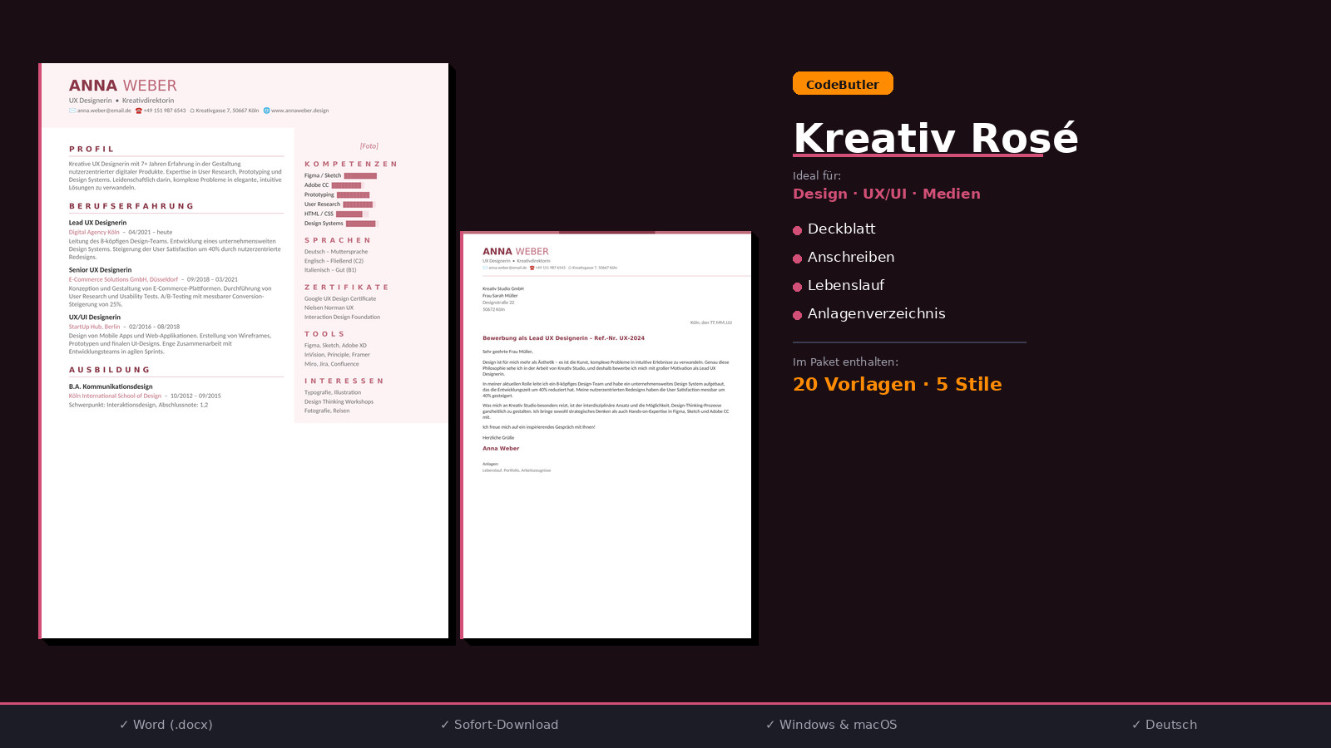
Task: Click the TOOLS sidebar heading
Action: [x=324, y=334]
